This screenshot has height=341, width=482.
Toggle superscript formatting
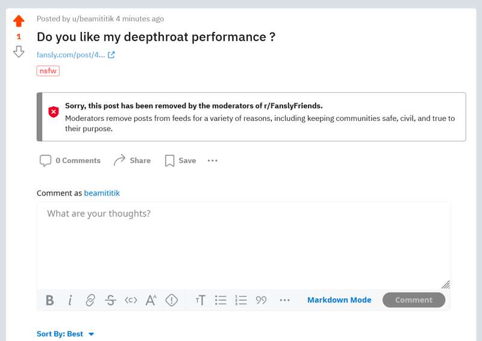coord(151,300)
